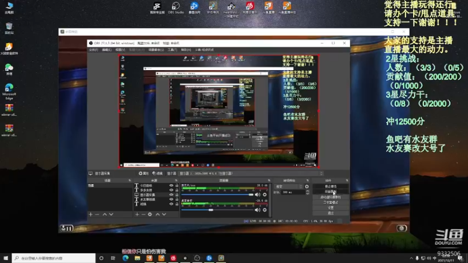Open the 此电脑 desktop icon

coord(9,8)
